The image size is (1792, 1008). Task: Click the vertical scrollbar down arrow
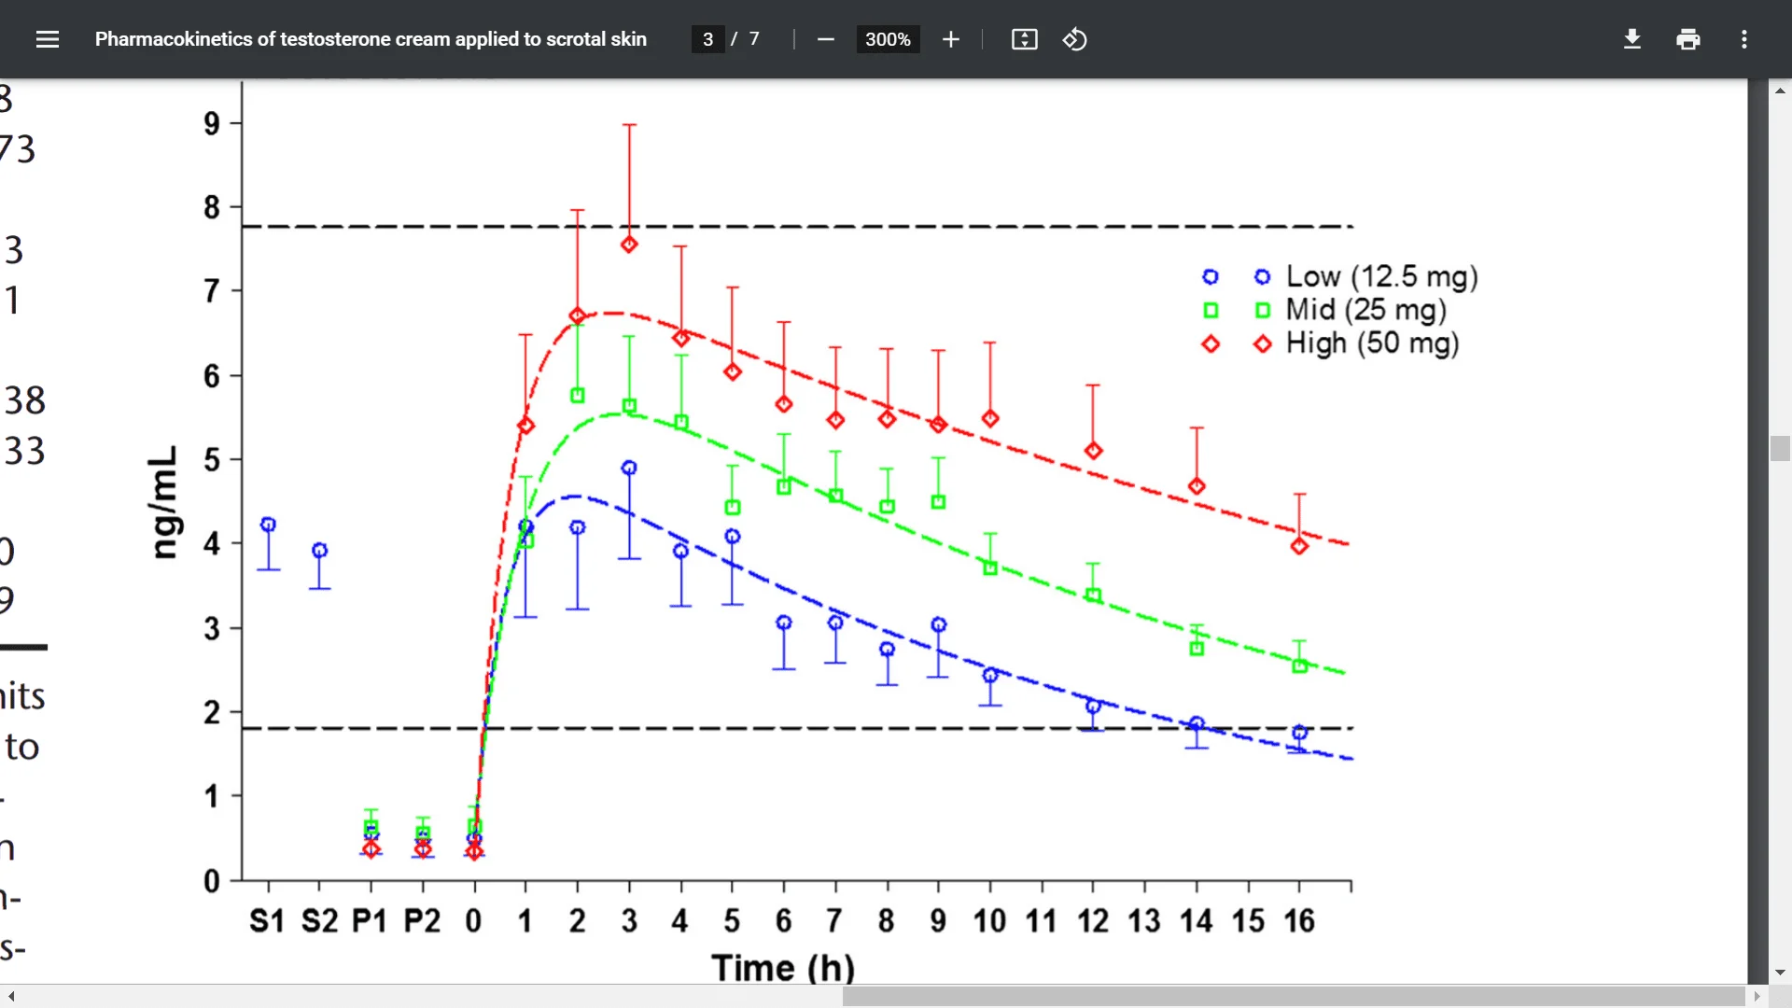pos(1780,972)
